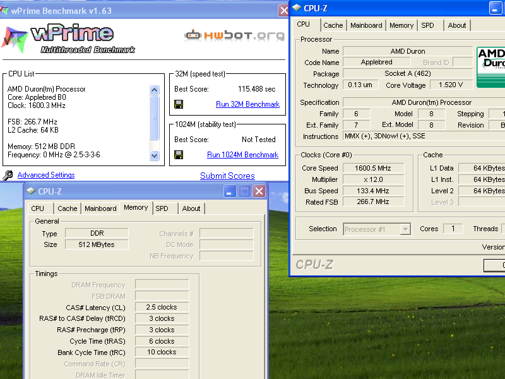Click the Level 2 64 KBytes cache field
The image size is (505, 379).
[482, 191]
